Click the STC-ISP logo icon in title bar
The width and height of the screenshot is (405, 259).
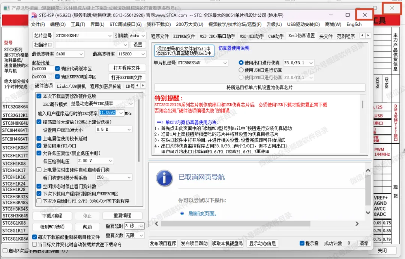pyautogui.click(x=34, y=15)
